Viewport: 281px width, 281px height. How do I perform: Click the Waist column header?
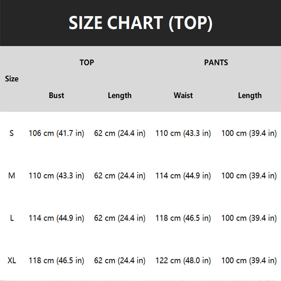click(183, 95)
